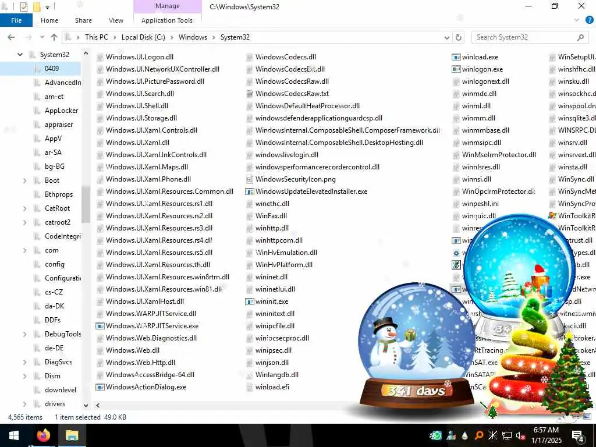Click File Explorer taskbar icon
596x447 pixels.
pyautogui.click(x=72, y=435)
